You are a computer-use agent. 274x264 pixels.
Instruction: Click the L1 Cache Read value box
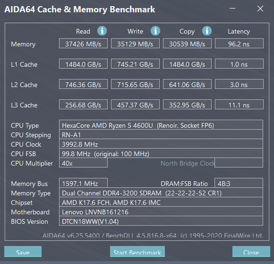click(x=83, y=64)
